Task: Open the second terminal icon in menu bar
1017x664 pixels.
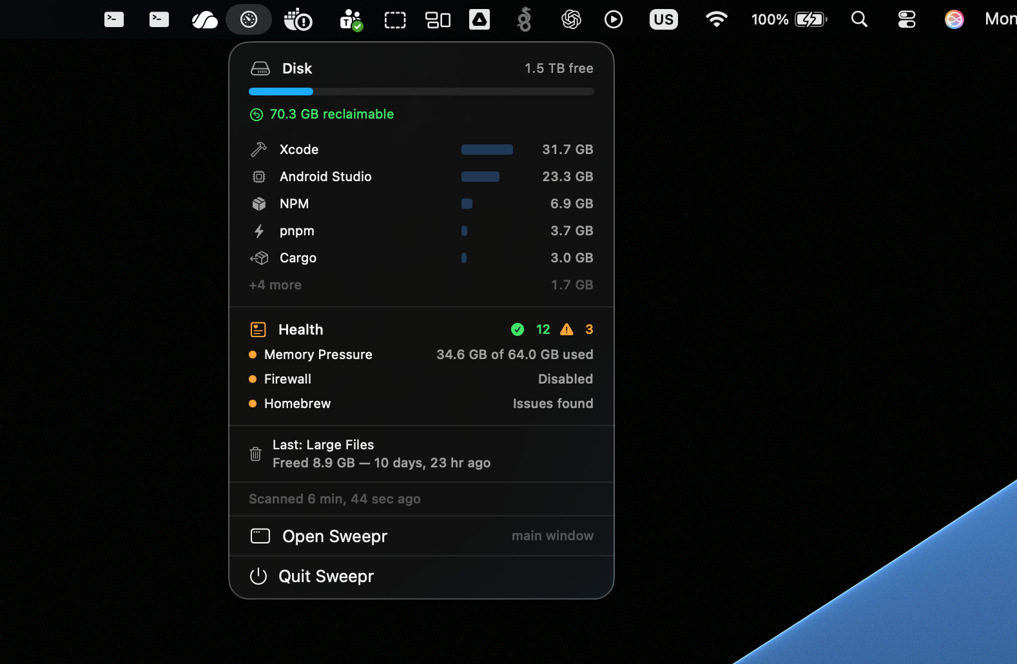Action: (x=159, y=19)
